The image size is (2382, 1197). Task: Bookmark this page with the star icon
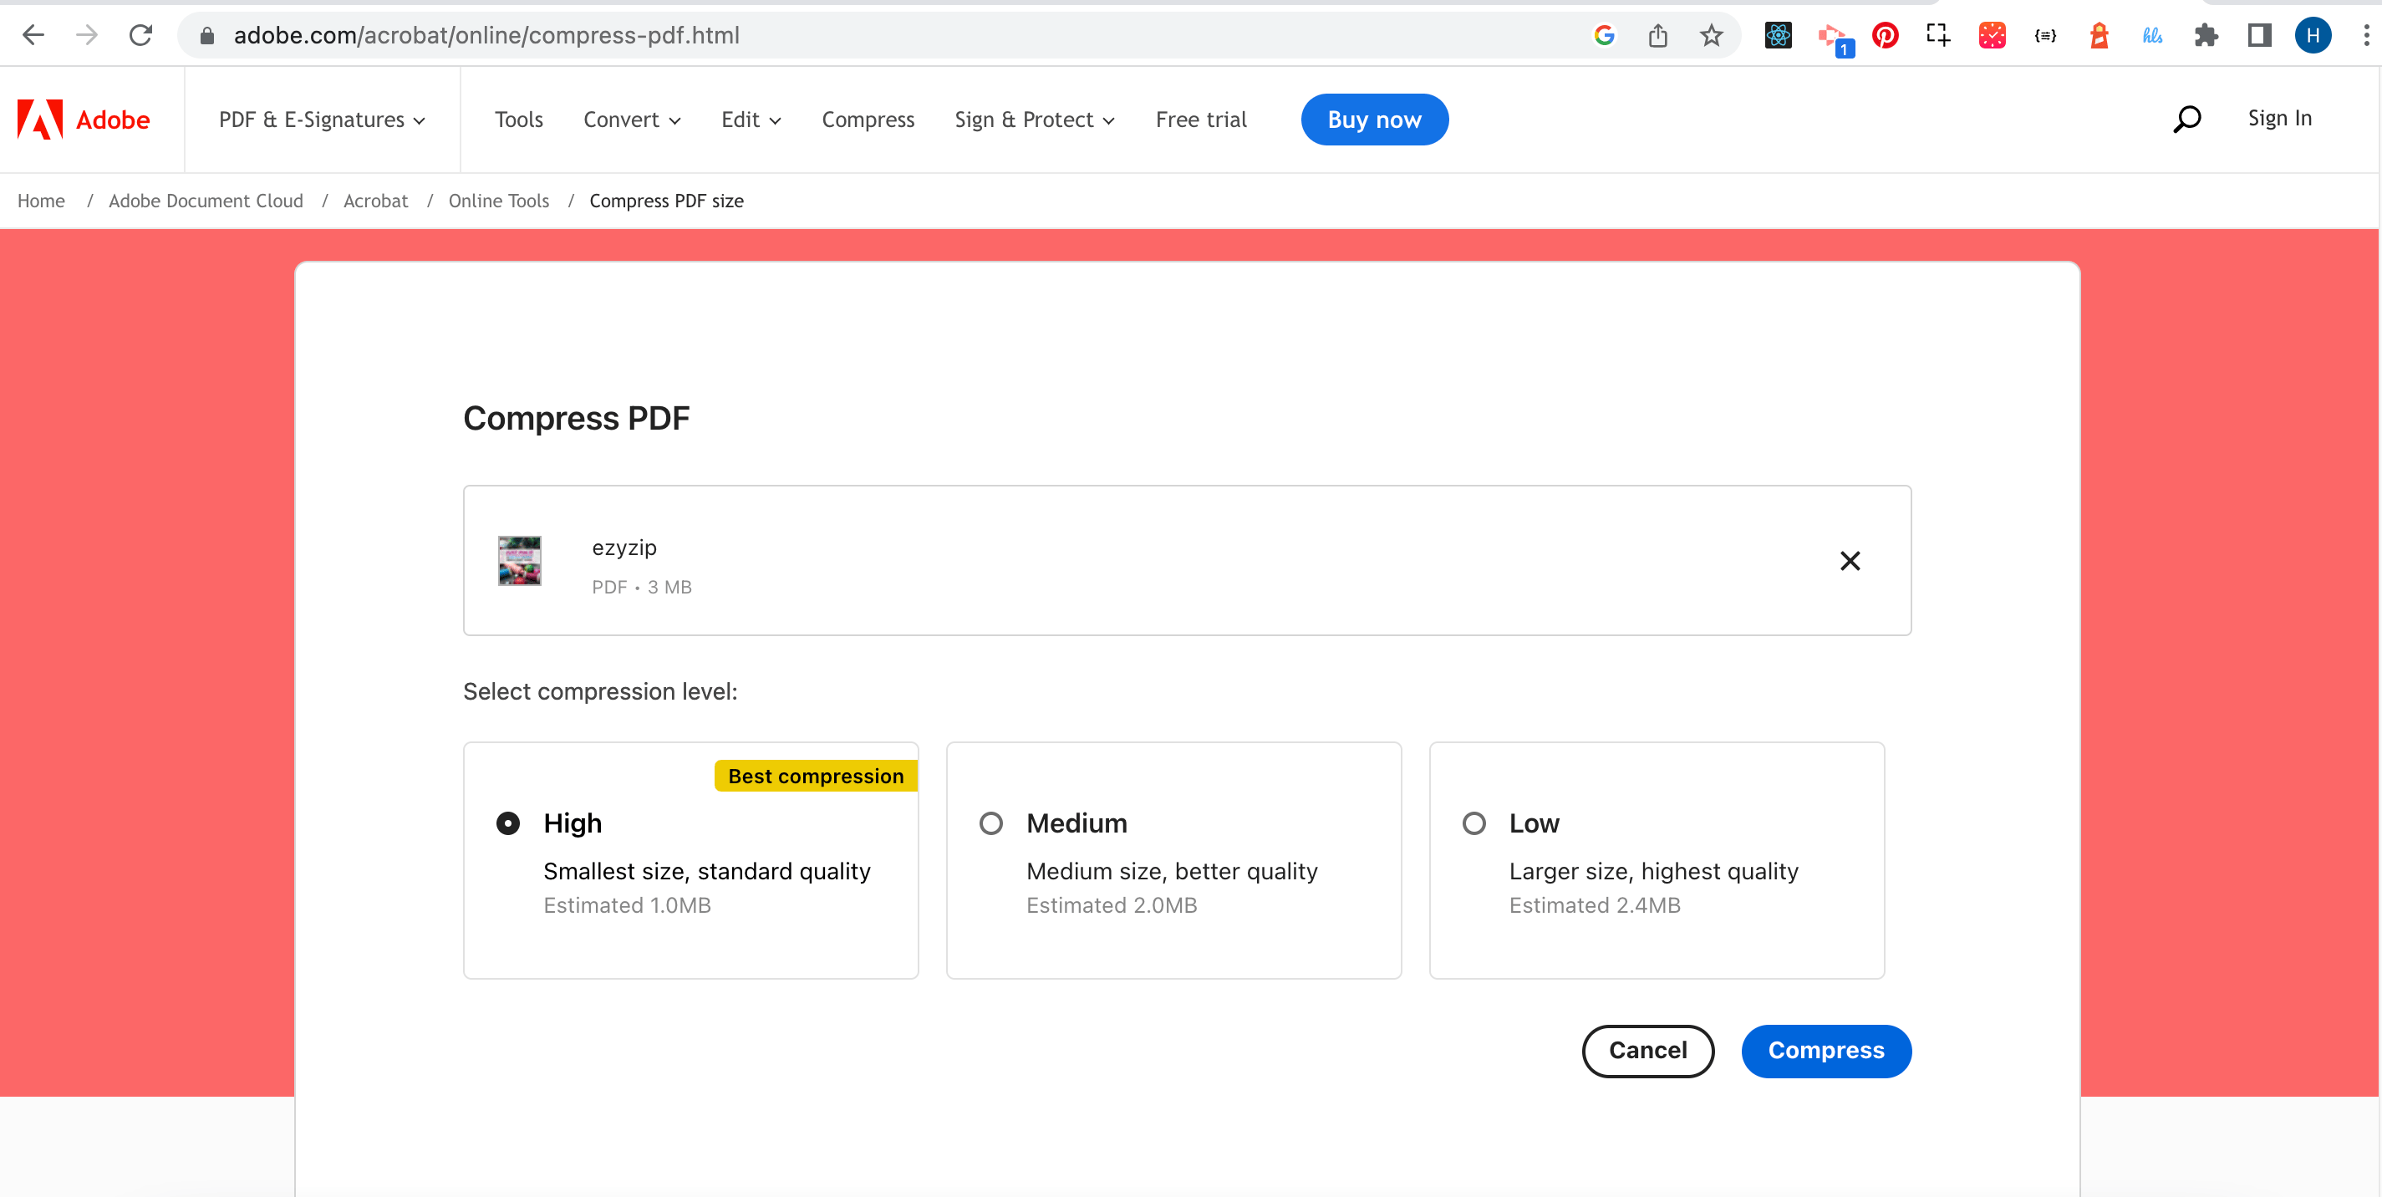click(1711, 35)
